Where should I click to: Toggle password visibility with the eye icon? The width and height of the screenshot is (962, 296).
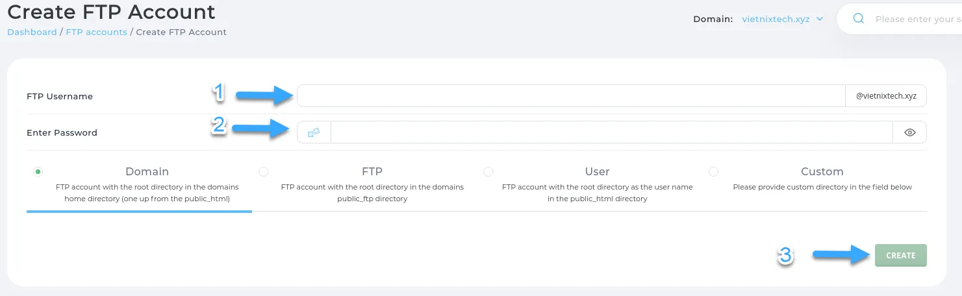pyautogui.click(x=910, y=132)
